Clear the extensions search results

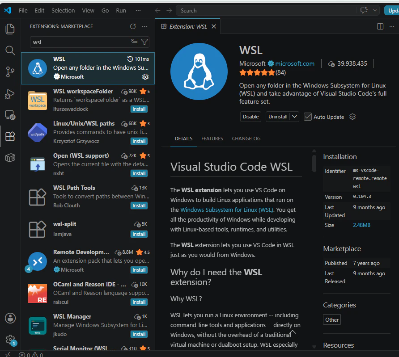click(x=134, y=42)
